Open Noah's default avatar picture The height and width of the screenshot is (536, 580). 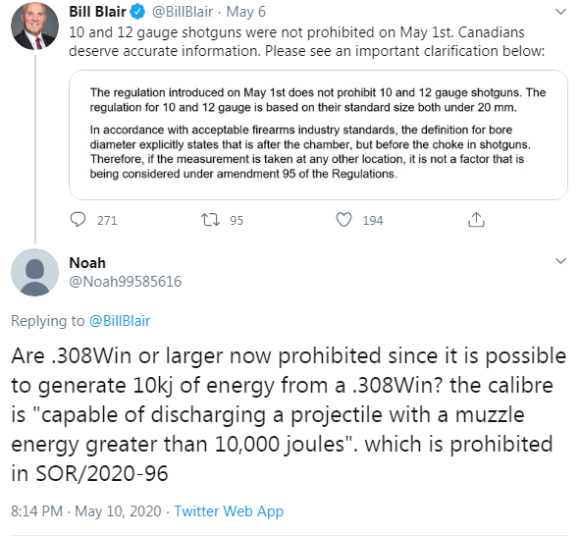click(x=34, y=272)
